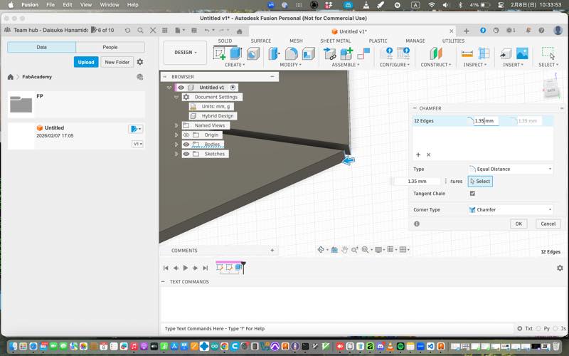The width and height of the screenshot is (569, 356).
Task: Cancel the chamfer dialog
Action: point(548,224)
